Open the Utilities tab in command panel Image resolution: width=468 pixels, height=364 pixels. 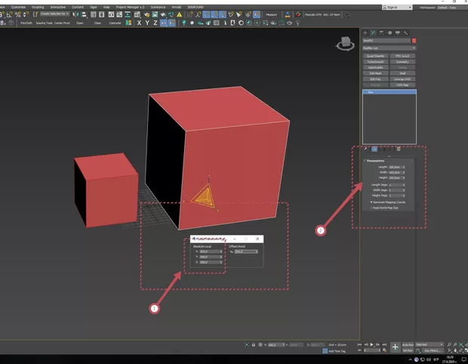[406, 33]
